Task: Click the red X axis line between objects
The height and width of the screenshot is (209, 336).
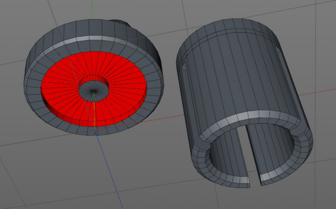Action: [x=168, y=115]
